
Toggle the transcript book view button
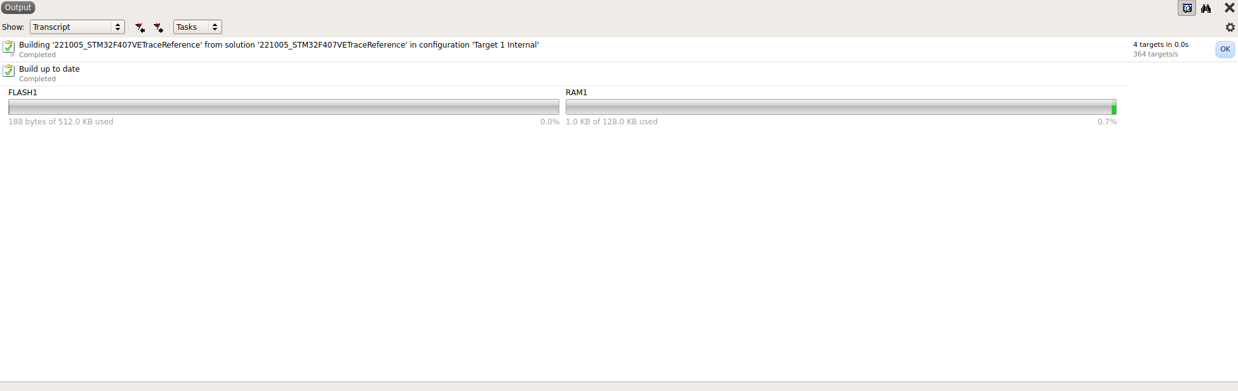click(1187, 8)
